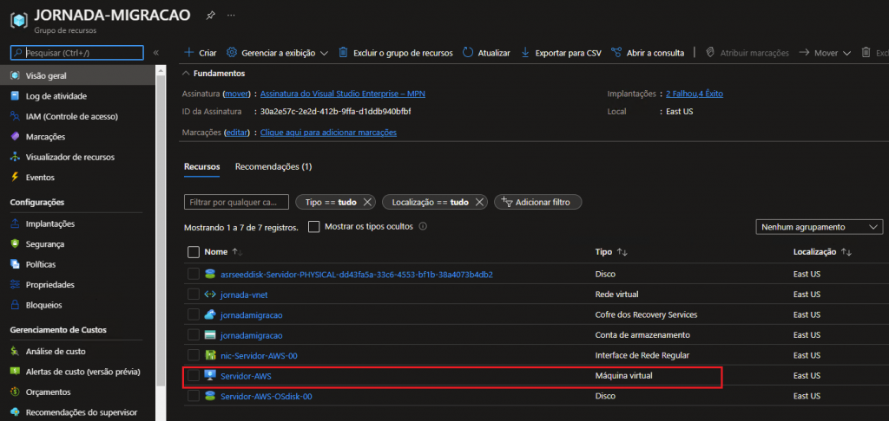Open Log de atividade in the sidebar
The width and height of the screenshot is (889, 421).
[56, 96]
